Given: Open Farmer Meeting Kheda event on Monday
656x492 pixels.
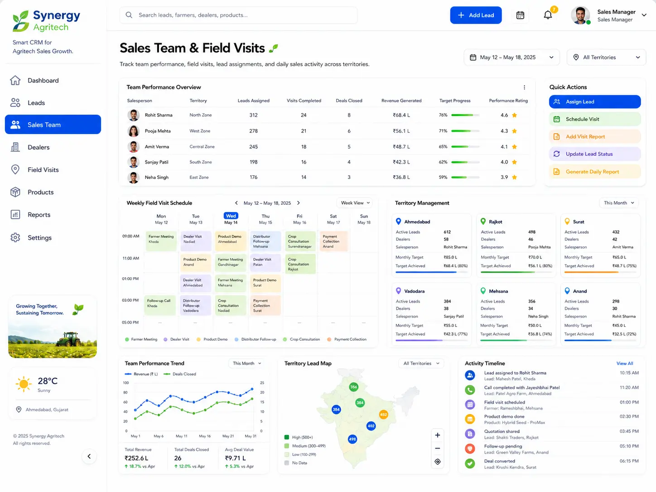Looking at the screenshot, I should (x=161, y=241).
